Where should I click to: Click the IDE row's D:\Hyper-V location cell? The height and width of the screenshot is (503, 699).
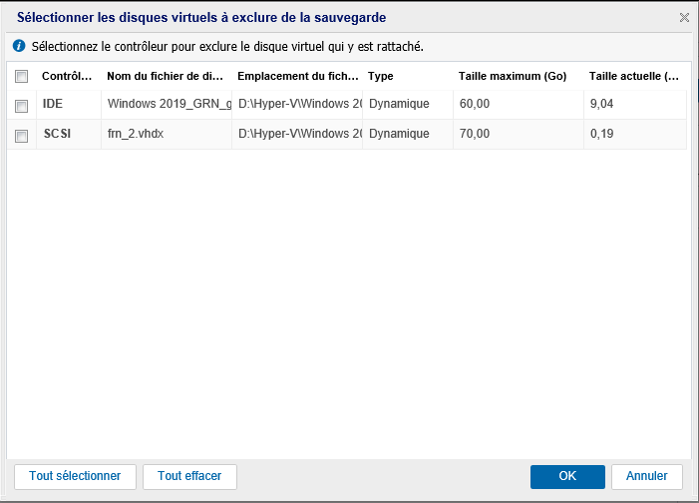(x=297, y=104)
